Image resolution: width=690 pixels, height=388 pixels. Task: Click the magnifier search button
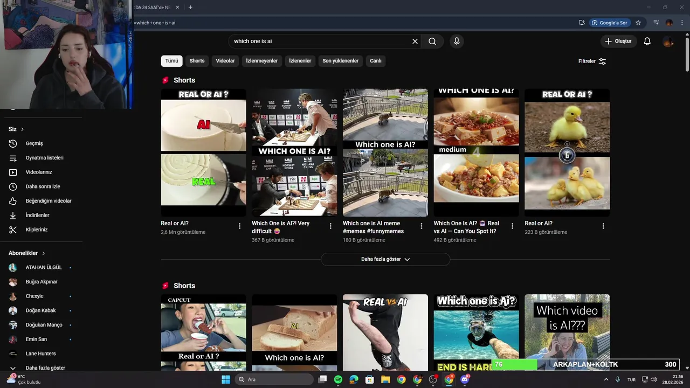432,41
